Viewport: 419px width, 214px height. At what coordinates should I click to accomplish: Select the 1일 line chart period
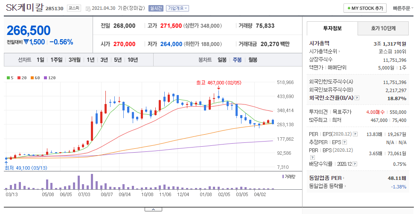click(x=41, y=60)
